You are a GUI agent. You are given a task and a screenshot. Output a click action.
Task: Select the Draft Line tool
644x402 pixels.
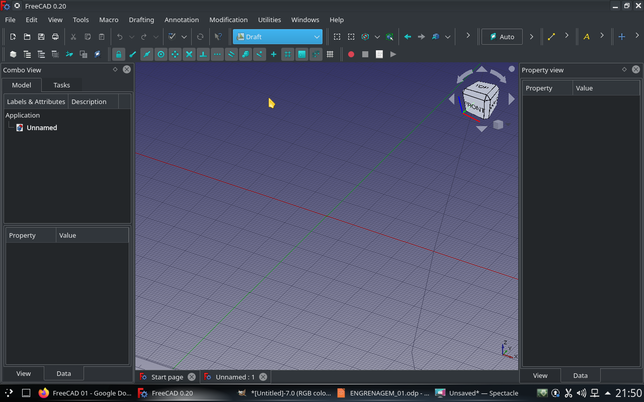point(551,36)
